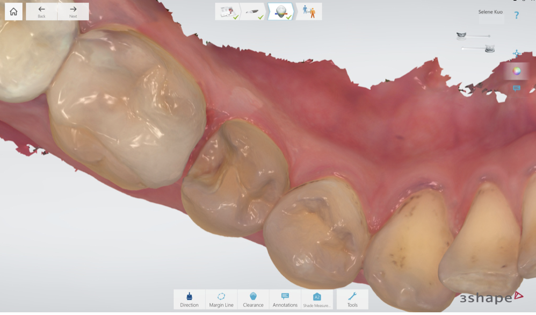Open the Send to lab step
Image resolution: width=536 pixels, height=315 pixels.
pyautogui.click(x=309, y=11)
